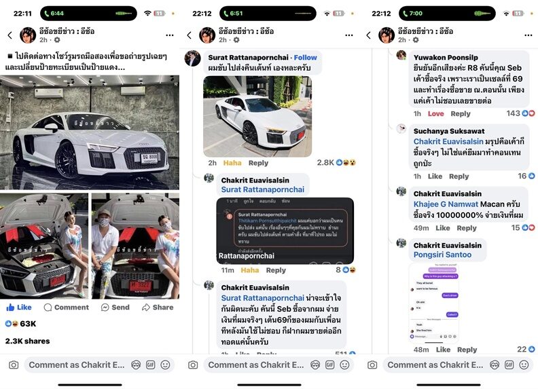The width and height of the screenshot is (538, 389).
Task: Toggle the blue Like button on the post
Action: [19, 307]
